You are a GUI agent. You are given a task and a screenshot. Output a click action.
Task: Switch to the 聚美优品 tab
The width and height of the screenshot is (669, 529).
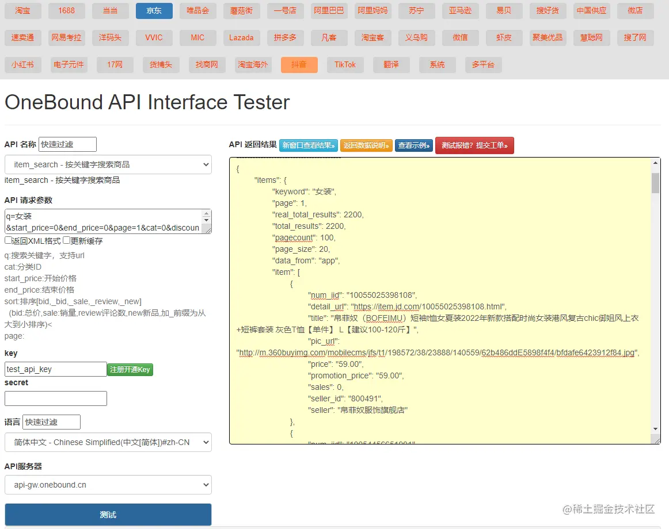pos(548,37)
